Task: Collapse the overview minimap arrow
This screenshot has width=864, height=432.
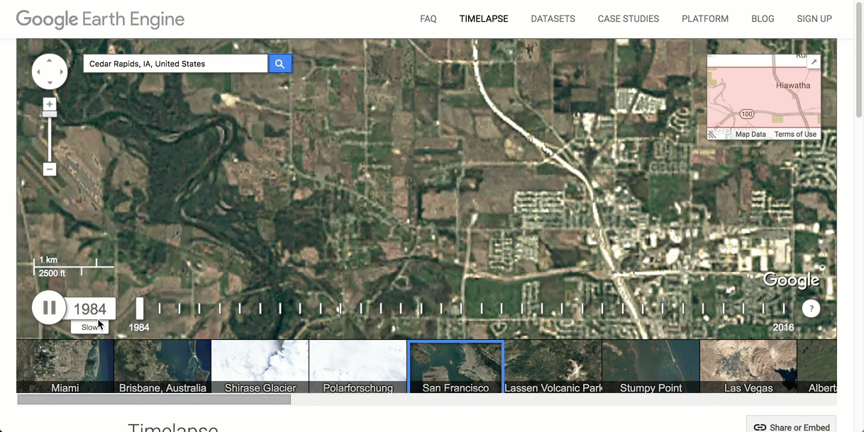Action: coord(814,62)
